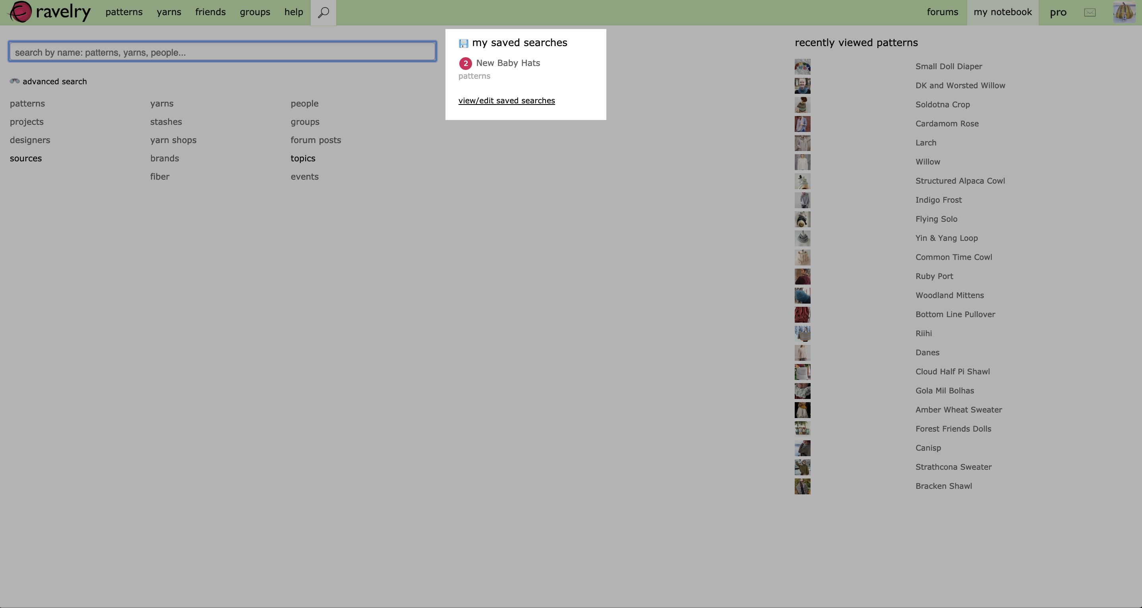Open the profile avatar in top bar
The height and width of the screenshot is (608, 1142).
(x=1124, y=12)
